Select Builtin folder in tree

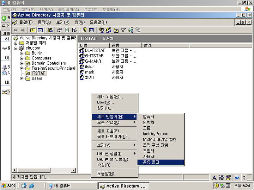[x=37, y=53]
